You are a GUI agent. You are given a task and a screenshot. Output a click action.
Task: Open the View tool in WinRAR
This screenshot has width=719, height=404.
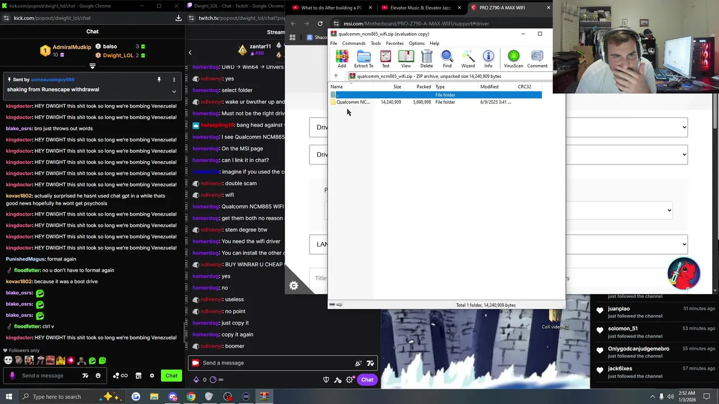click(406, 59)
